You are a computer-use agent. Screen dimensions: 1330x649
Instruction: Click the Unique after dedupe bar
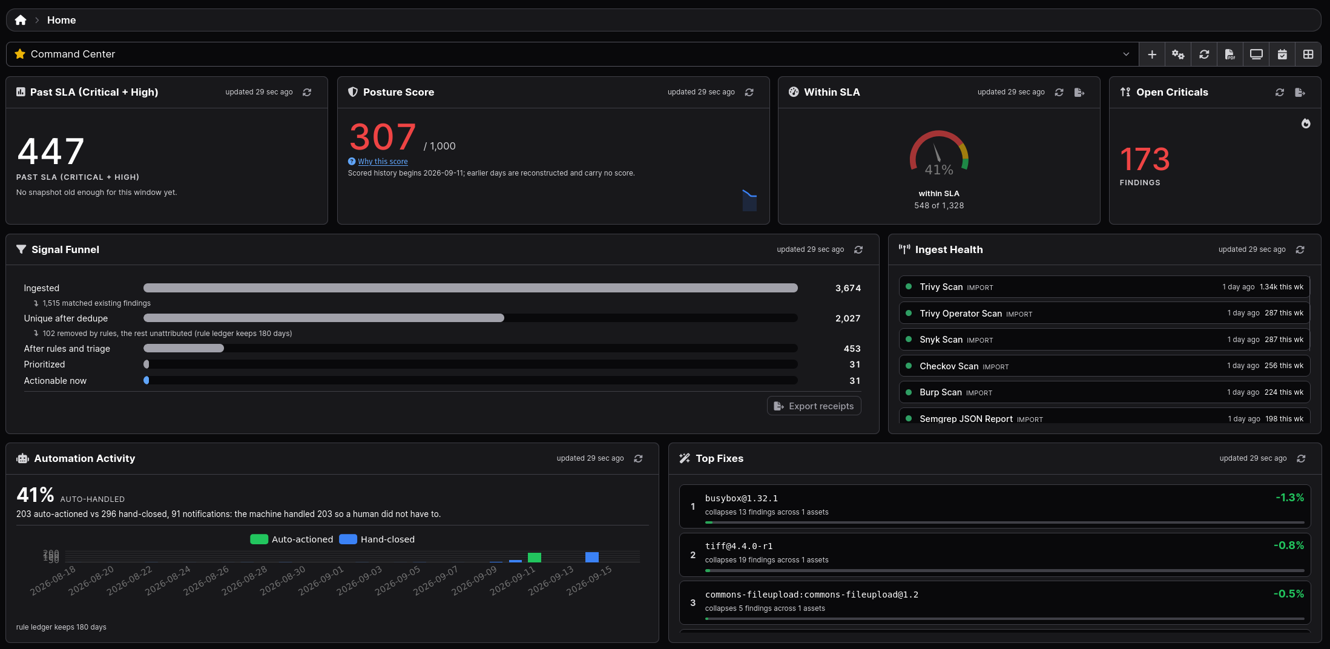pyautogui.click(x=324, y=318)
